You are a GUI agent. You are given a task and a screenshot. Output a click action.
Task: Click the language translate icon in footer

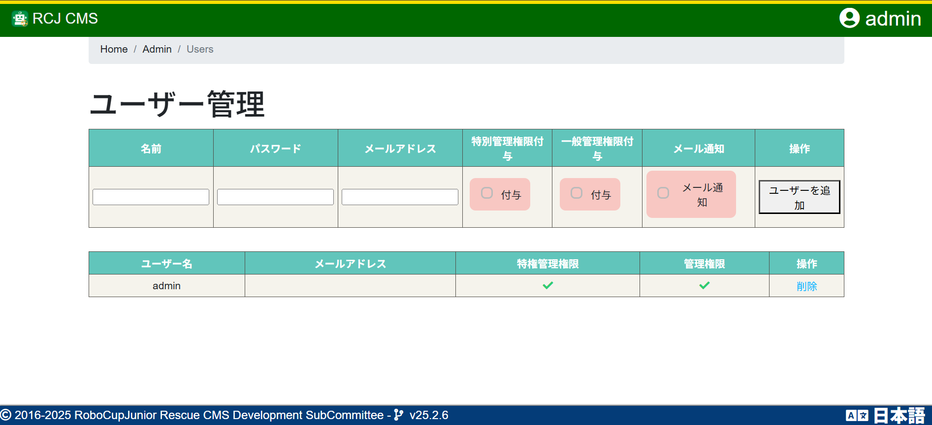coord(857,415)
